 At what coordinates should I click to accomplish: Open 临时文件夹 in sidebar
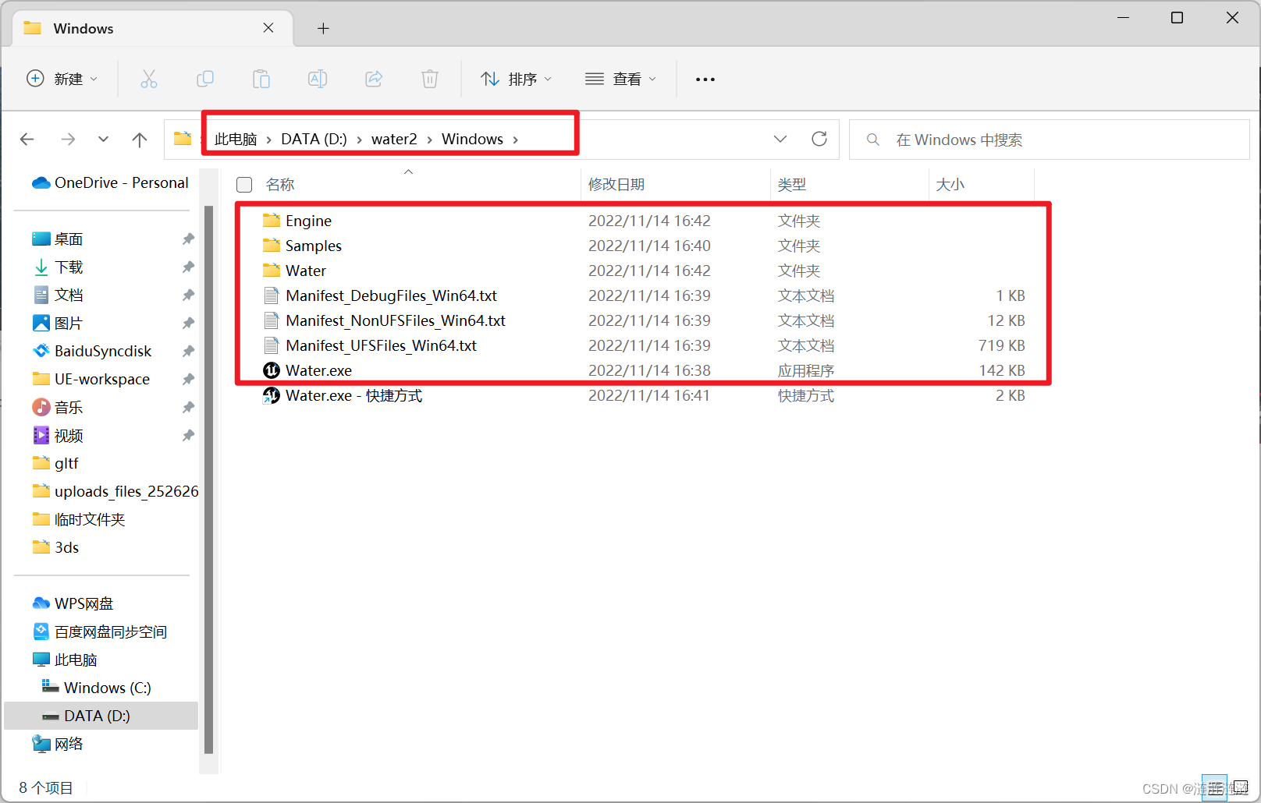pyautogui.click(x=79, y=519)
